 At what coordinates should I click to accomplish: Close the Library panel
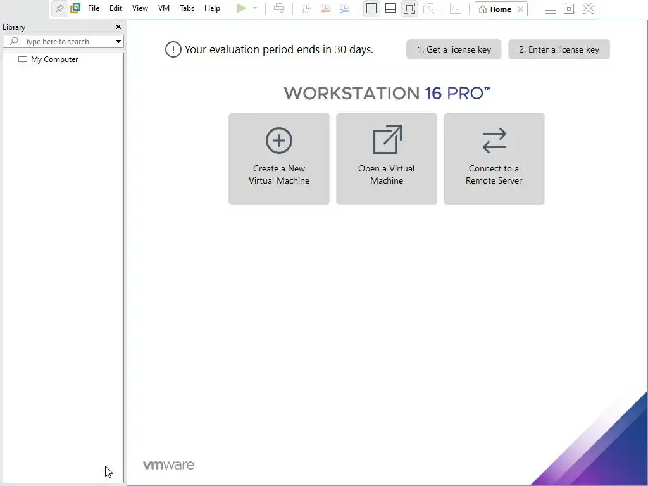point(118,27)
